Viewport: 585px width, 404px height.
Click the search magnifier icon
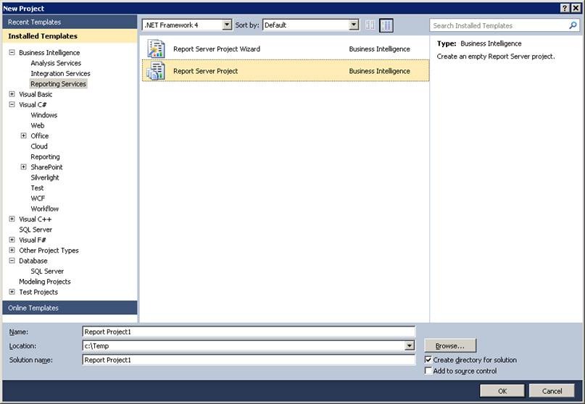click(x=573, y=25)
